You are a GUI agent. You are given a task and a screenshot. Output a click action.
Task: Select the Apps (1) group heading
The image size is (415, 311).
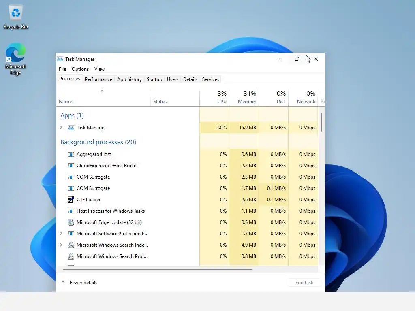pos(72,115)
